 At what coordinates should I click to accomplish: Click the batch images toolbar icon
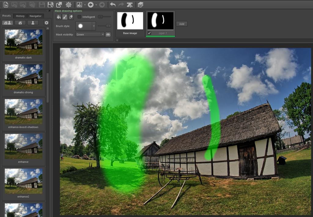(32, 4)
